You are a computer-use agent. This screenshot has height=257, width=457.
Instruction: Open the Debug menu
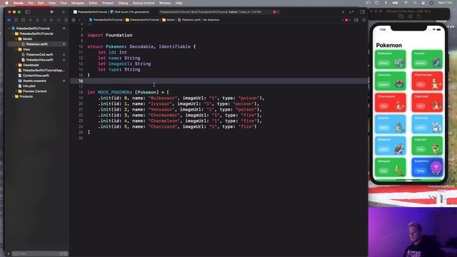[x=123, y=3]
